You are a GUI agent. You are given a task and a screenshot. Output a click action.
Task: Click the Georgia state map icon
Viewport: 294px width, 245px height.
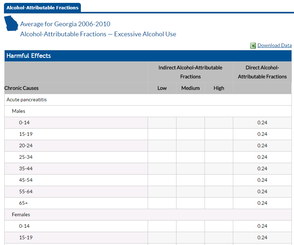[x=11, y=23]
